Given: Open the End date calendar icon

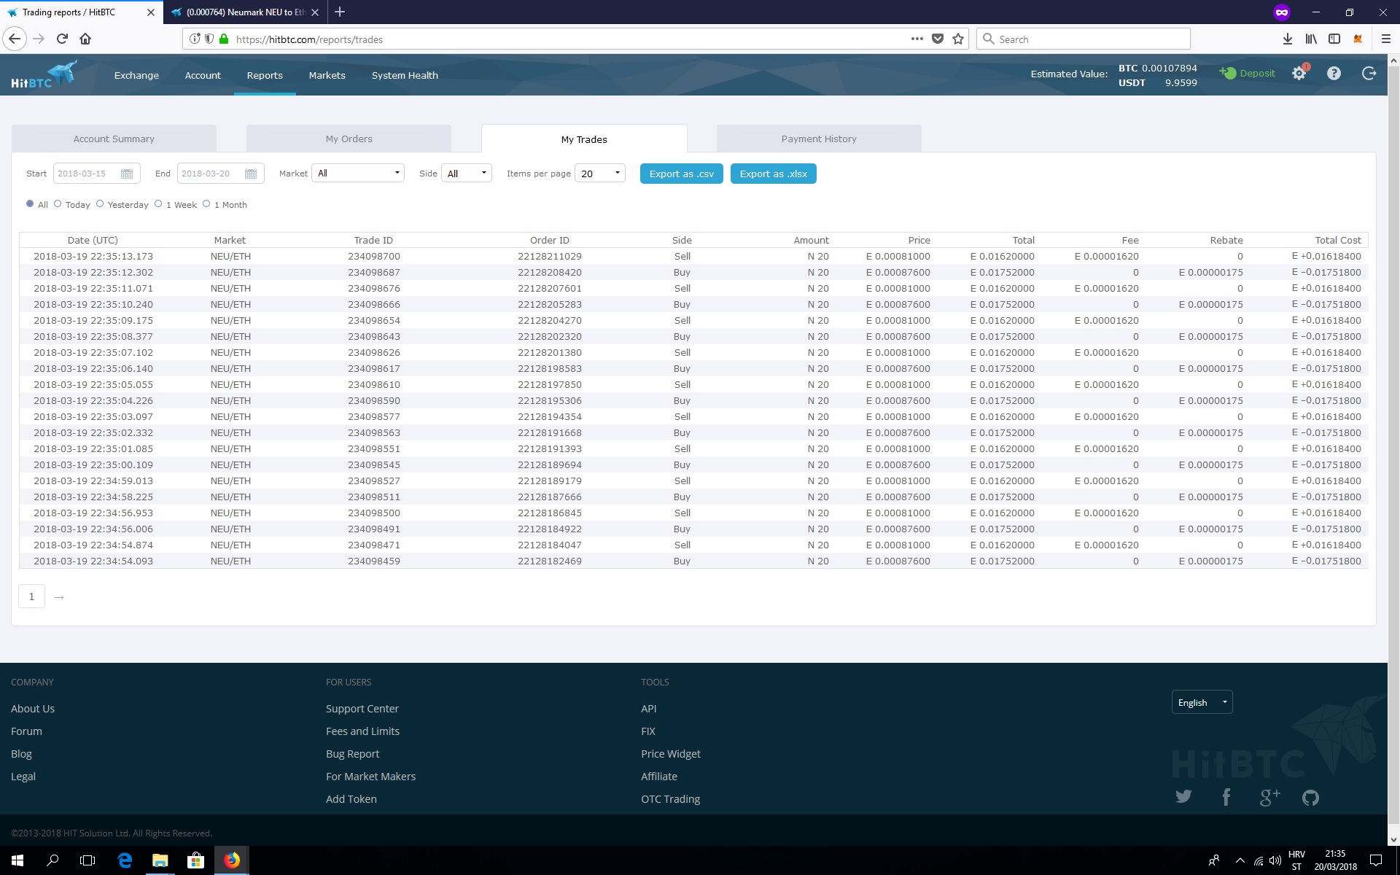Looking at the screenshot, I should [x=251, y=174].
